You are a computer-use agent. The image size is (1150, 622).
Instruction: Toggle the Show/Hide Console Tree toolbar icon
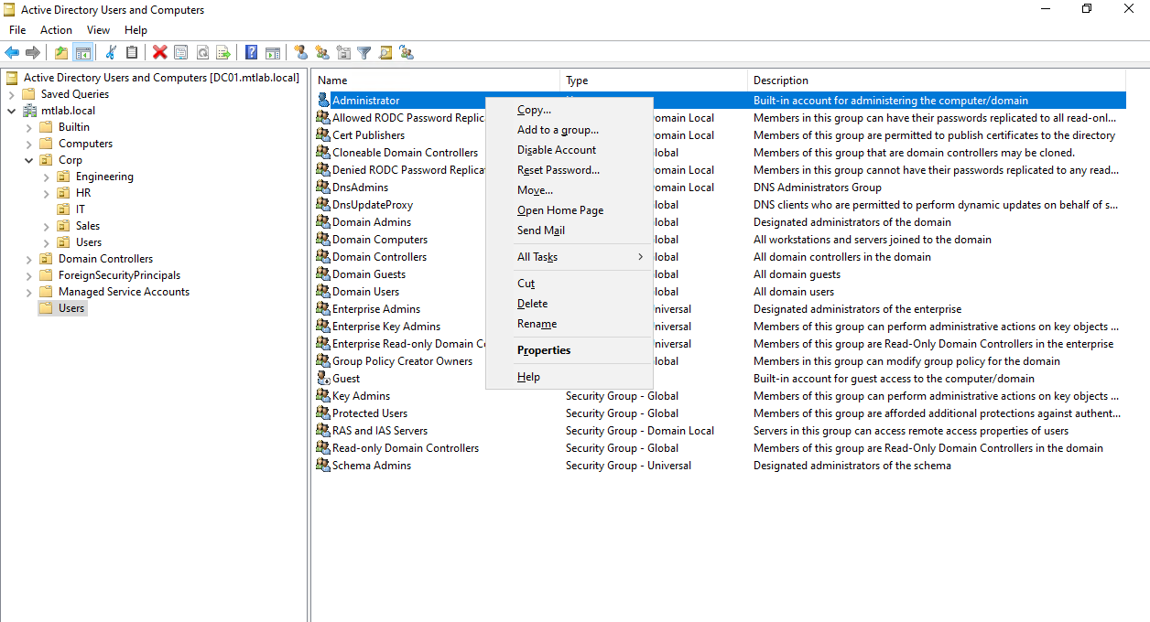coord(82,53)
